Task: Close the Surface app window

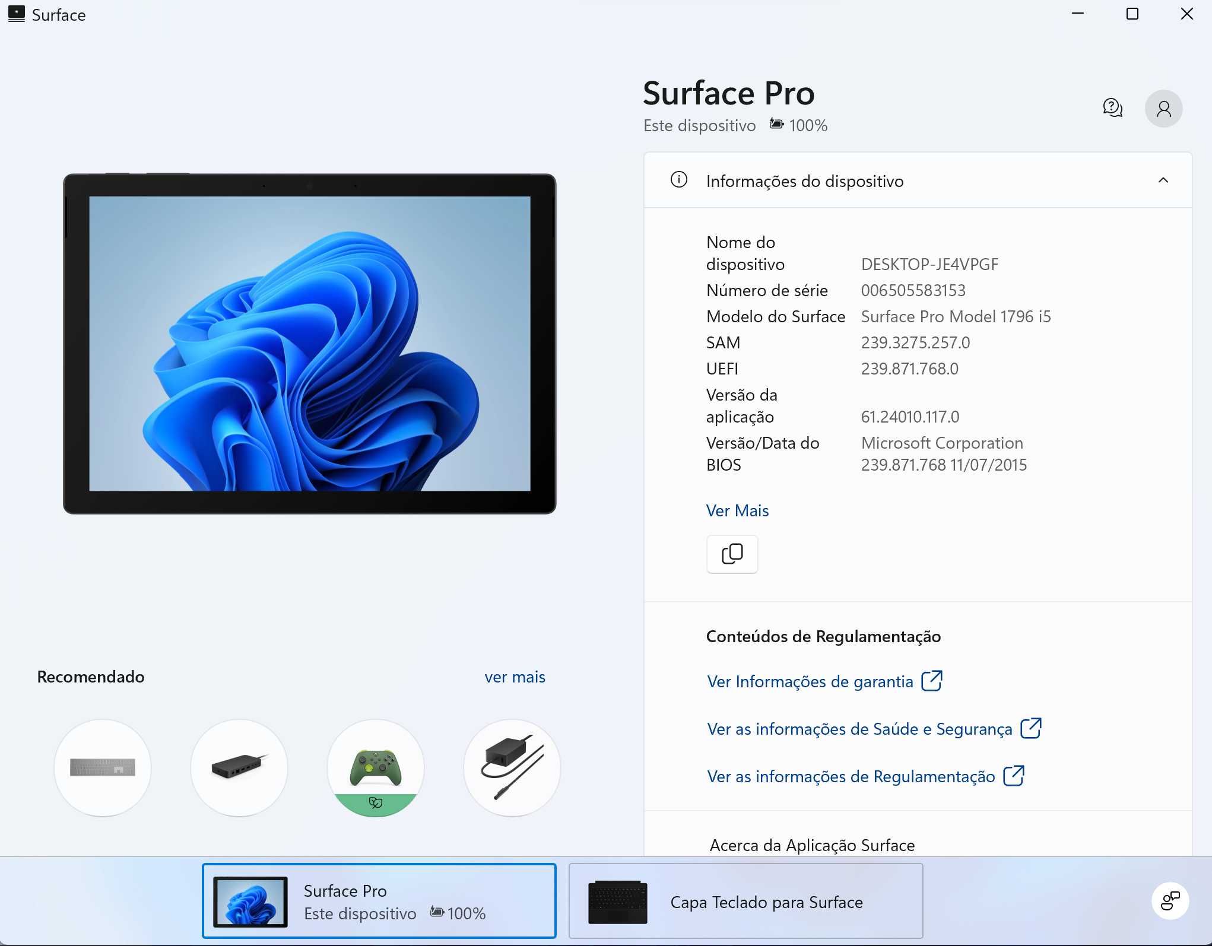Action: (1186, 14)
